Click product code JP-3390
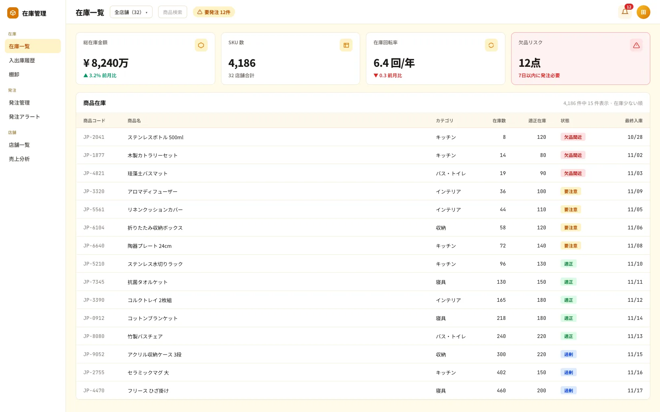This screenshot has height=412, width=660. click(x=94, y=300)
